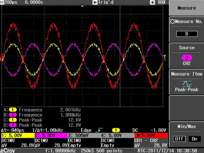This screenshot has height=153, width=204.
Task: Click the M timebase icon in top-left
Action: click(x=2, y=2)
